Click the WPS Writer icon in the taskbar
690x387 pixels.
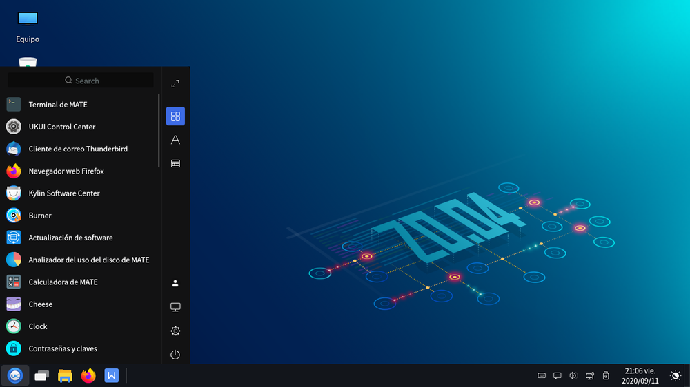point(112,375)
